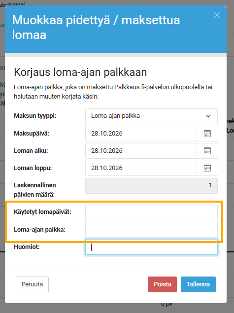Screen dimensions: 234x313
Task: Focus the Huomiot text field
Action: (151, 247)
